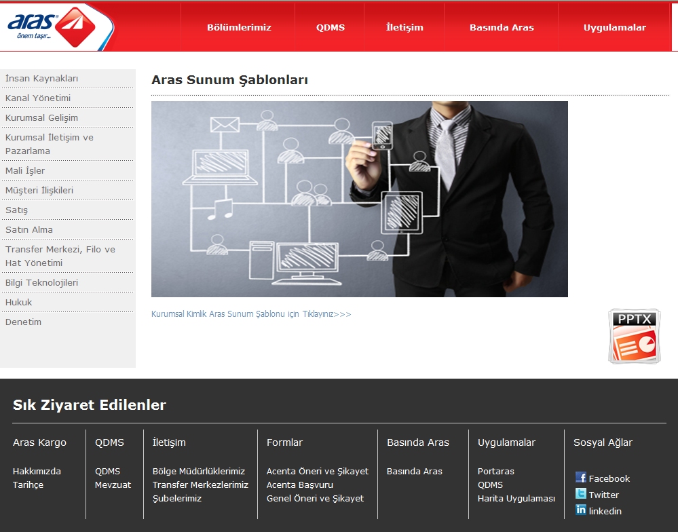Click the Sosyal Ağlar footer heading
The width and height of the screenshot is (678, 532).
click(603, 442)
